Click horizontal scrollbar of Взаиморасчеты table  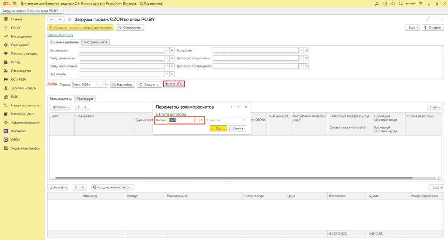[234, 178]
